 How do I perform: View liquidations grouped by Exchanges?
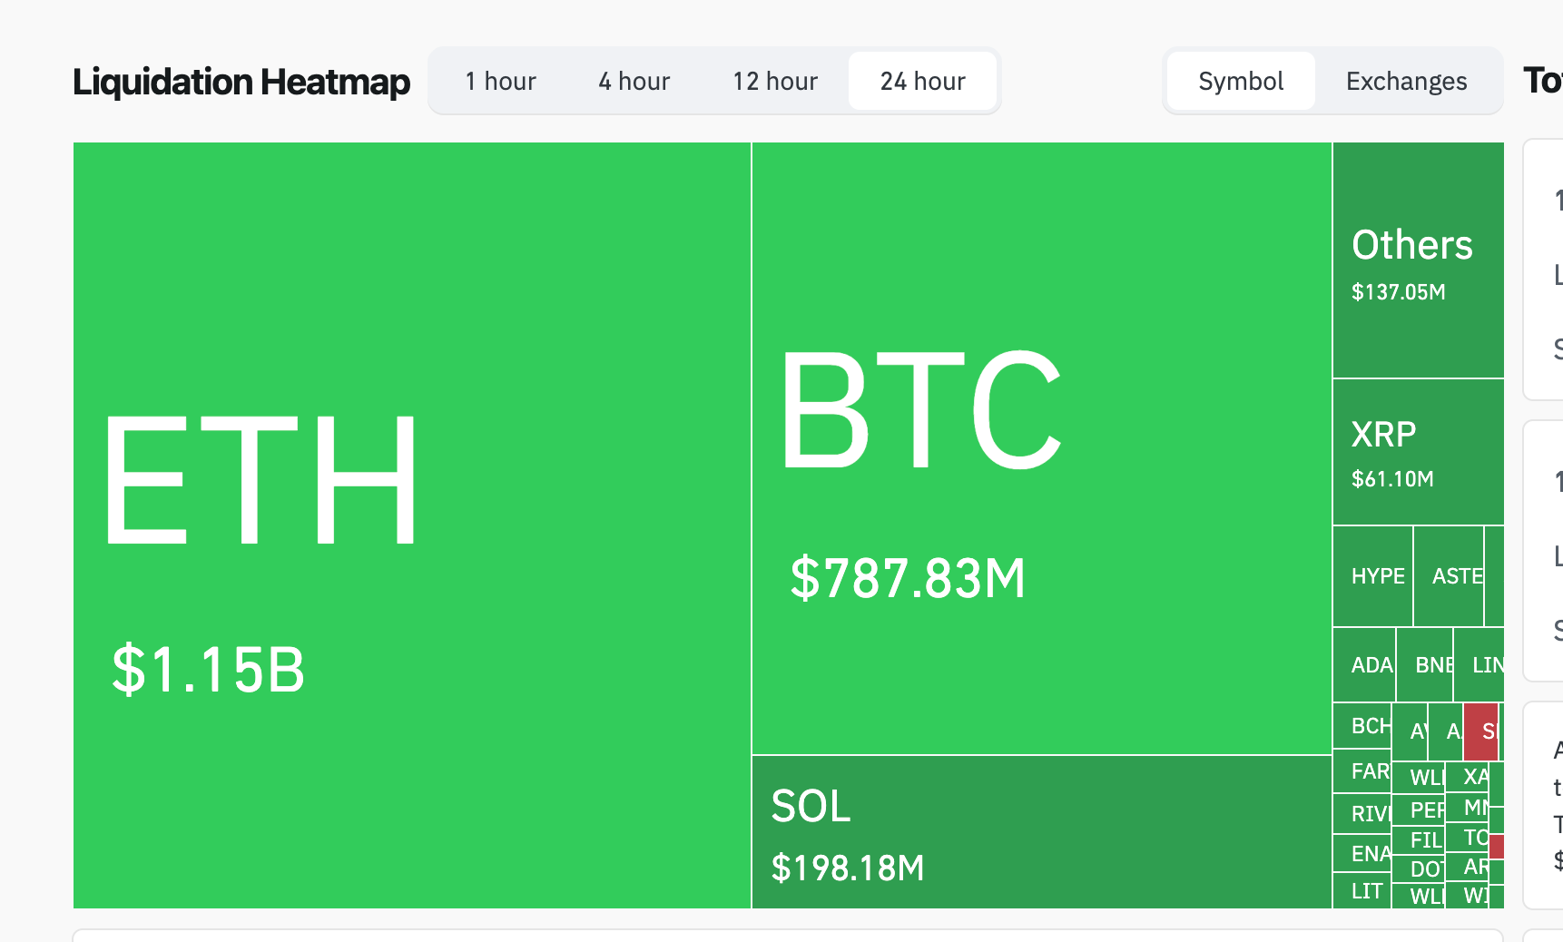tap(1406, 81)
